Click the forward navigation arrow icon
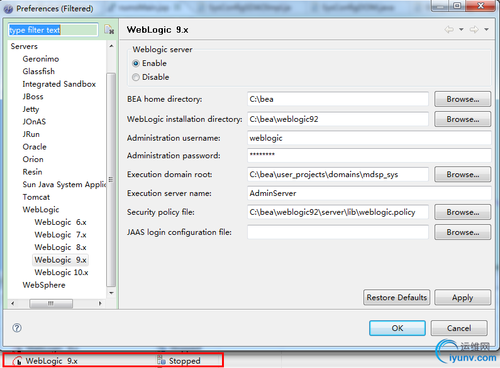The height and width of the screenshot is (368, 500). pos(474,30)
